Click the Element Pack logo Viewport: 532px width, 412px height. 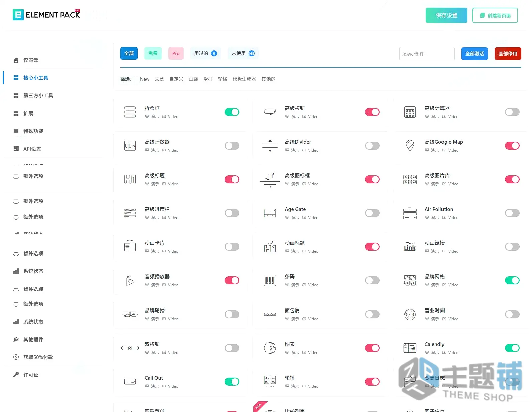(x=46, y=15)
